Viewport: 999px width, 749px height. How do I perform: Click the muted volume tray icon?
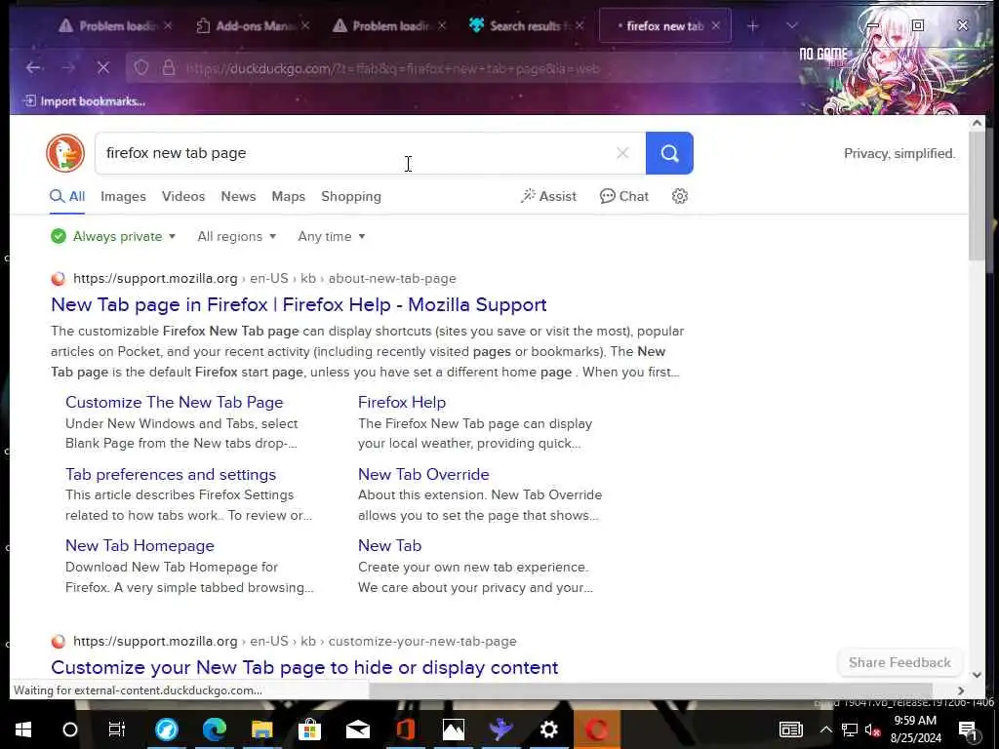pyautogui.click(x=872, y=729)
